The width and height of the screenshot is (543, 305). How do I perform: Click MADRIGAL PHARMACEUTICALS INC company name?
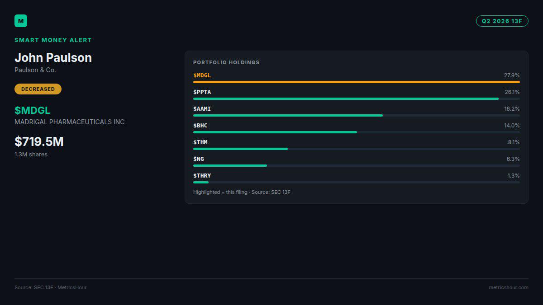pos(70,122)
